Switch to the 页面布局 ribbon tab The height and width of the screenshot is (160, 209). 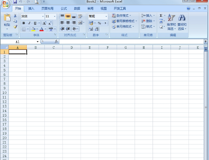(x=48, y=8)
